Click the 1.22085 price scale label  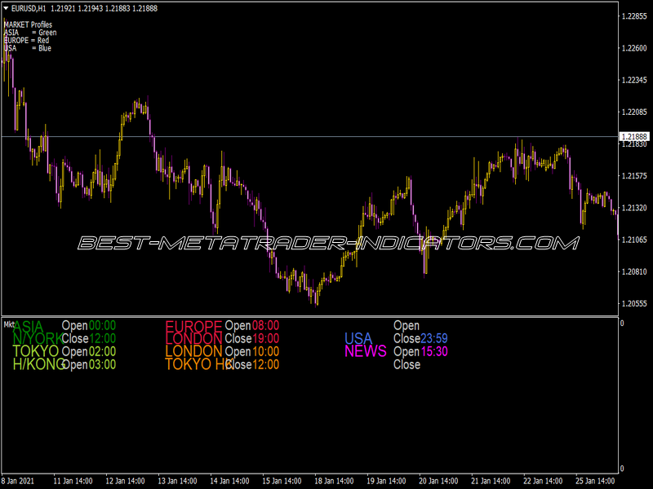[x=634, y=112]
